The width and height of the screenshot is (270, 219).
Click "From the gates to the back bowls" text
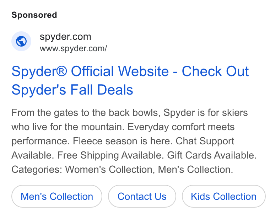click(x=86, y=113)
